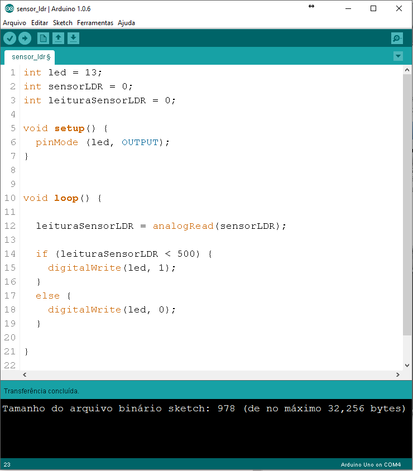Click the 'else {' line
This screenshot has height=471, width=413.
coord(53,296)
